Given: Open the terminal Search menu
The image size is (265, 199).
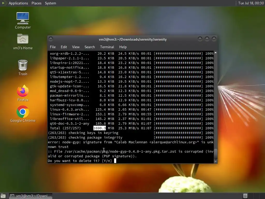Looking at the screenshot, I should 90,47.
